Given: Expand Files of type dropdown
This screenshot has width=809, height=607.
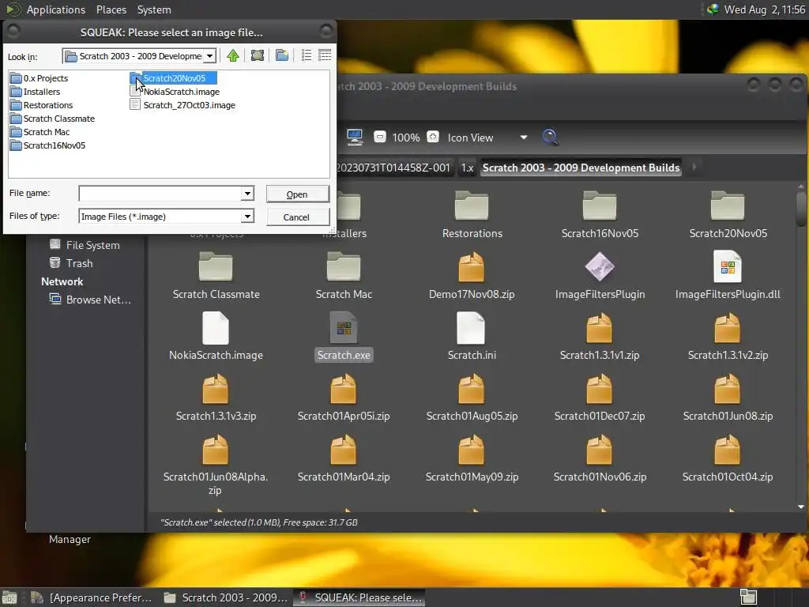Looking at the screenshot, I should (247, 217).
